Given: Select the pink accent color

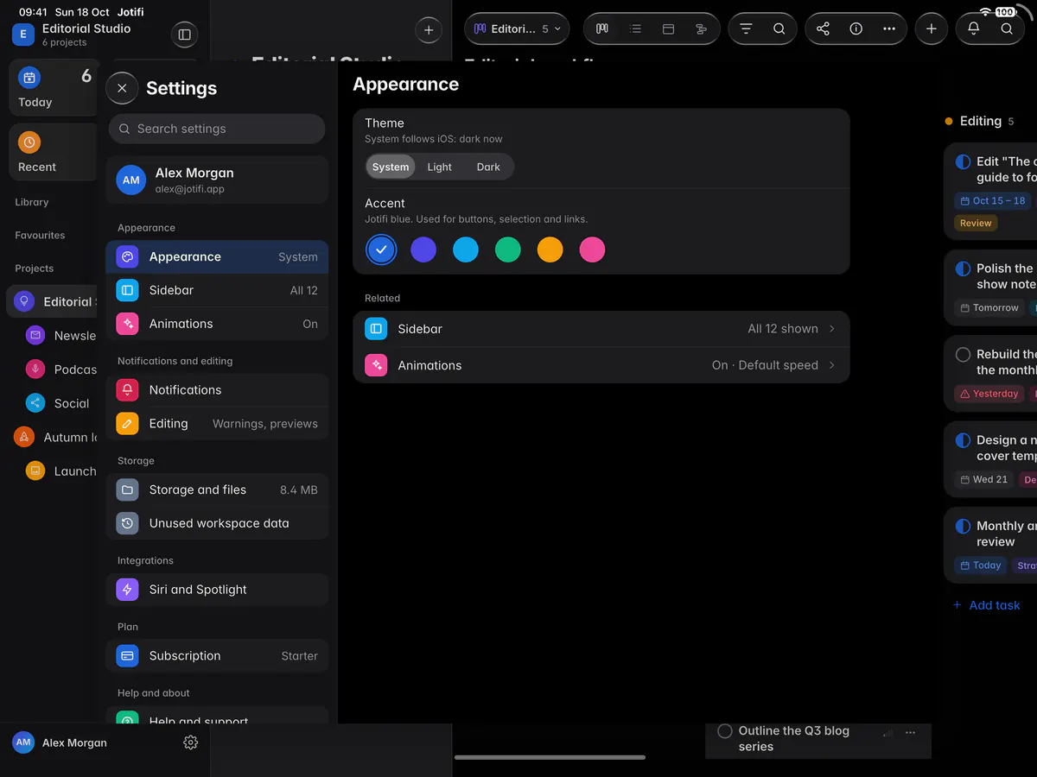Looking at the screenshot, I should (x=592, y=250).
